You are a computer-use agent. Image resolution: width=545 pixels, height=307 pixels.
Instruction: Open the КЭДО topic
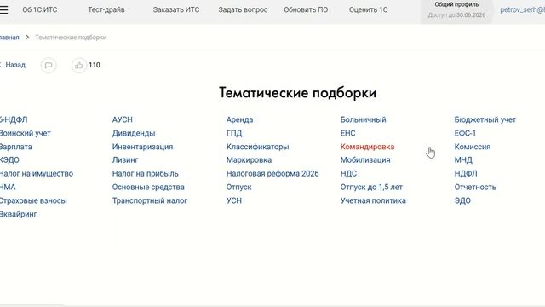click(x=9, y=159)
